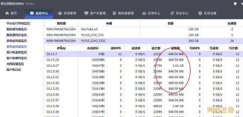Sort by 读速度 column header
This screenshot has width=243, height=117.
click(x=136, y=48)
